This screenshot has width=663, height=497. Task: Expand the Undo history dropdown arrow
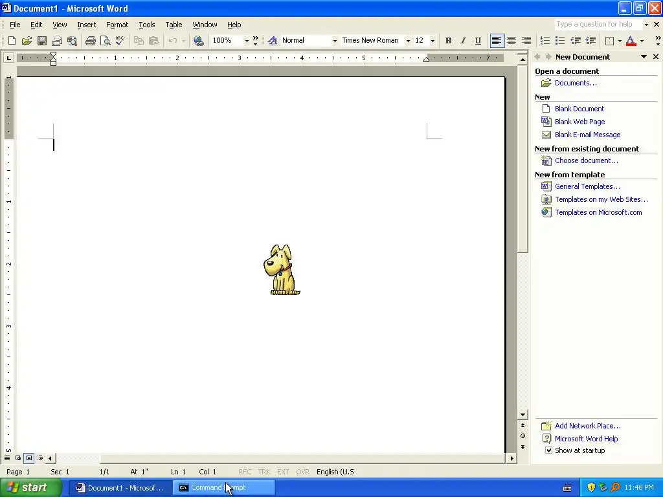183,41
